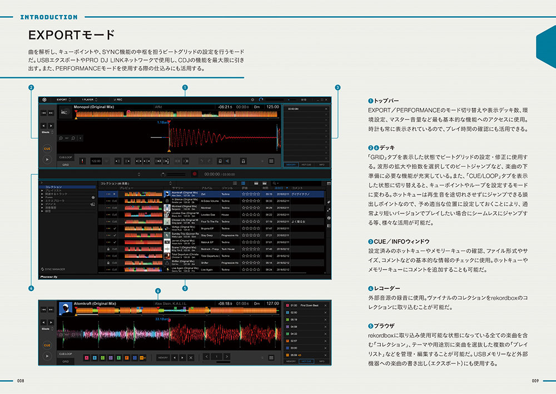Screen dimensions: 556x394
Task: Select Atomkraft (Original Mix) track row
Action: pos(211,194)
